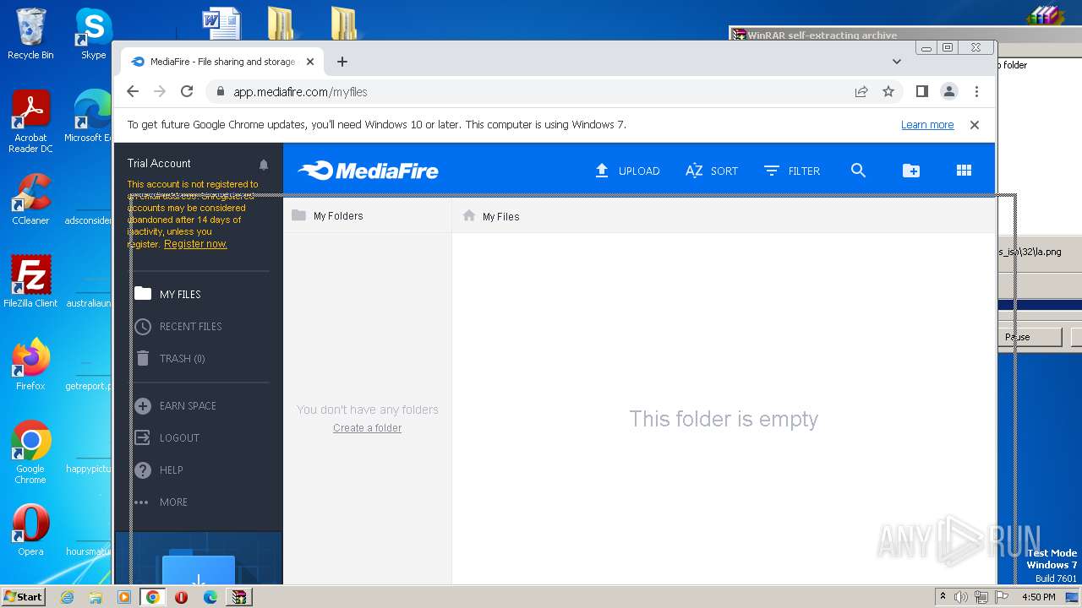
Task: Show hidden system tray icons
Action: coord(943,596)
